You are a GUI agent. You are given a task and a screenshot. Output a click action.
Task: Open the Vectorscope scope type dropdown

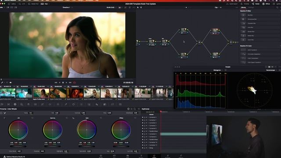point(271,70)
